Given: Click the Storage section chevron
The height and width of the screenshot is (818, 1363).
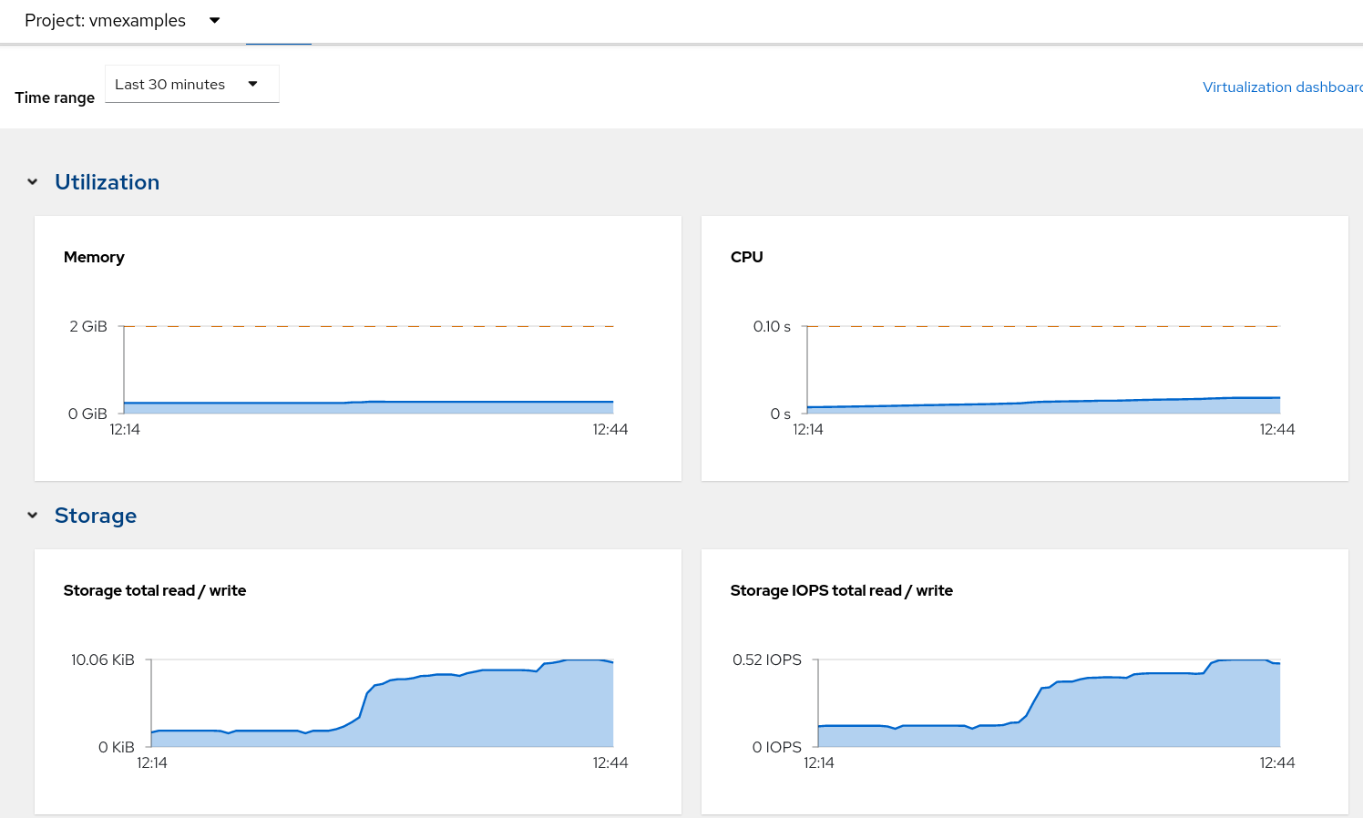Looking at the screenshot, I should 32,515.
